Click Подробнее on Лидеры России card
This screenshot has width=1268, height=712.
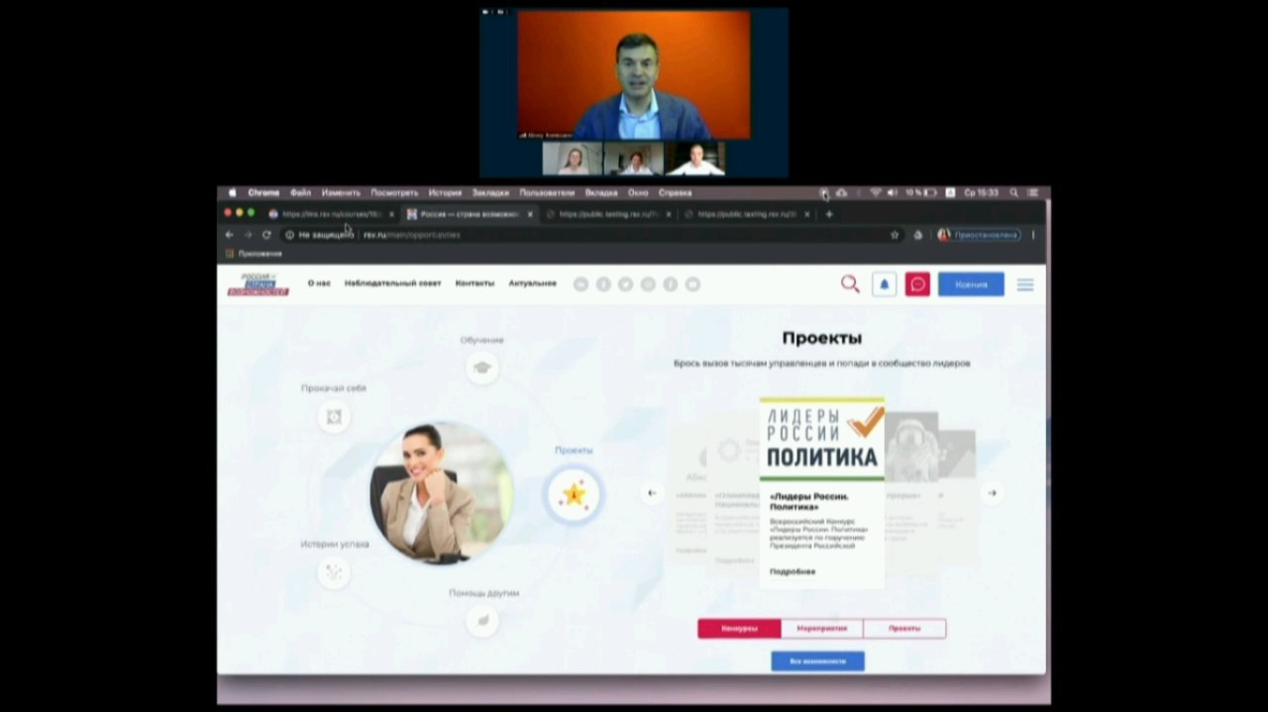click(x=792, y=571)
